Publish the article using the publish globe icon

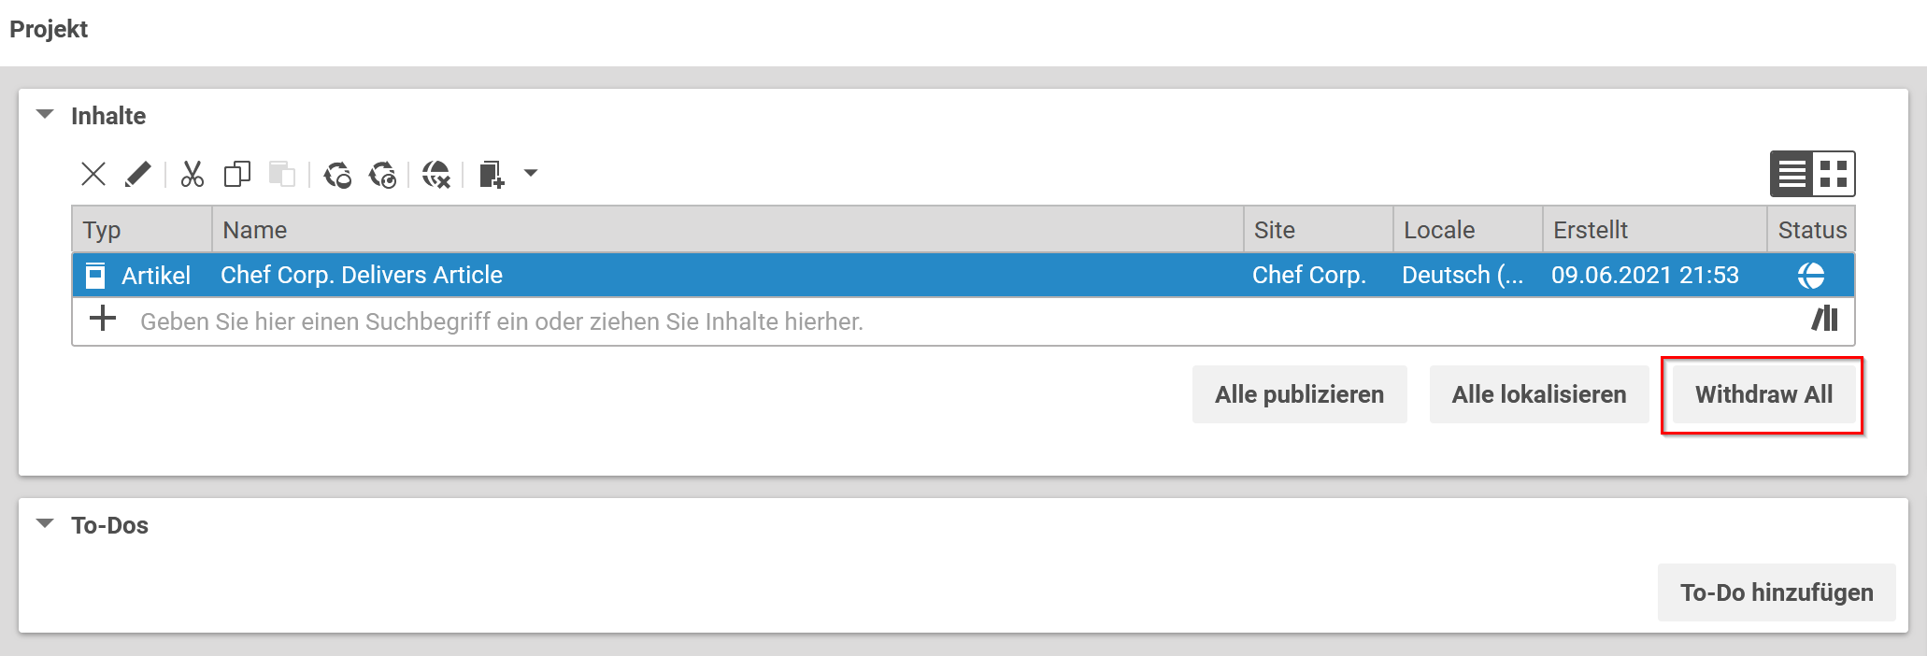pos(338,174)
